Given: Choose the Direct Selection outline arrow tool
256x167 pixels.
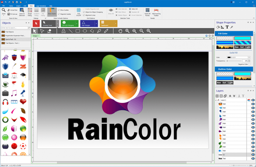Looking at the screenshot, I should pos(42,31).
